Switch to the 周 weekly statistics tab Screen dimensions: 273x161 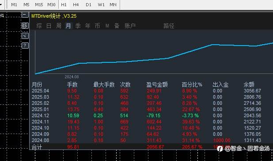(58, 26)
